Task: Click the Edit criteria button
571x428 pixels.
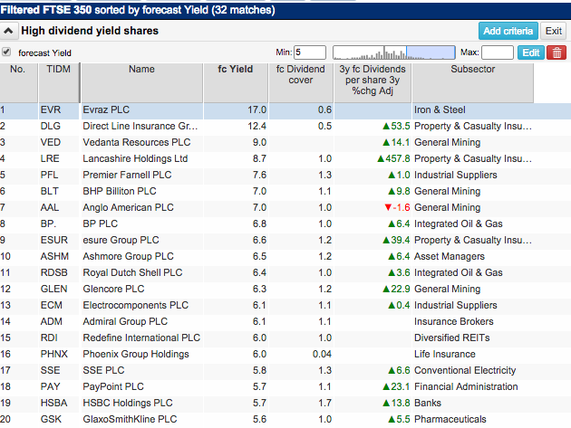Action: pos(530,52)
